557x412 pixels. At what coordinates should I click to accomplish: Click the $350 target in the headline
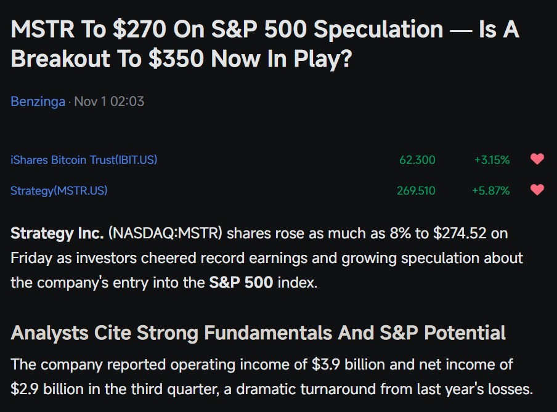click(x=176, y=59)
